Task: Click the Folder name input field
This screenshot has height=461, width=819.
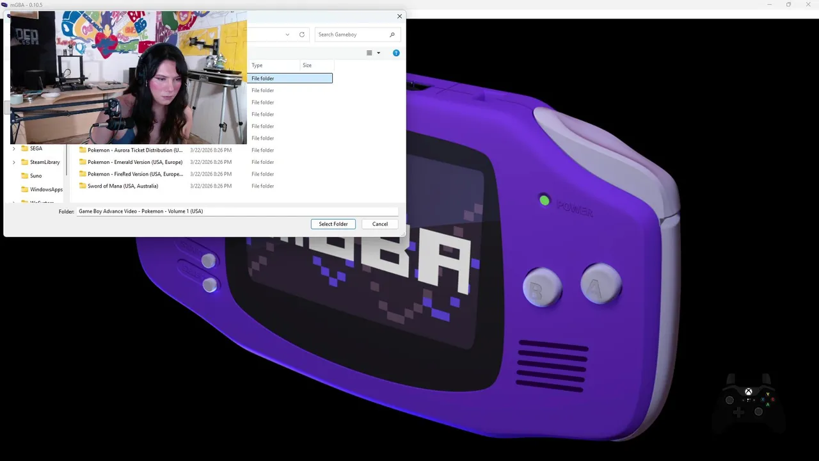Action: click(x=237, y=211)
